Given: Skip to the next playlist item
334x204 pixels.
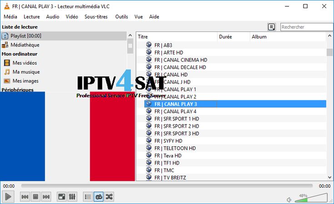Looking at the screenshot, I should pyautogui.click(x=46, y=197).
